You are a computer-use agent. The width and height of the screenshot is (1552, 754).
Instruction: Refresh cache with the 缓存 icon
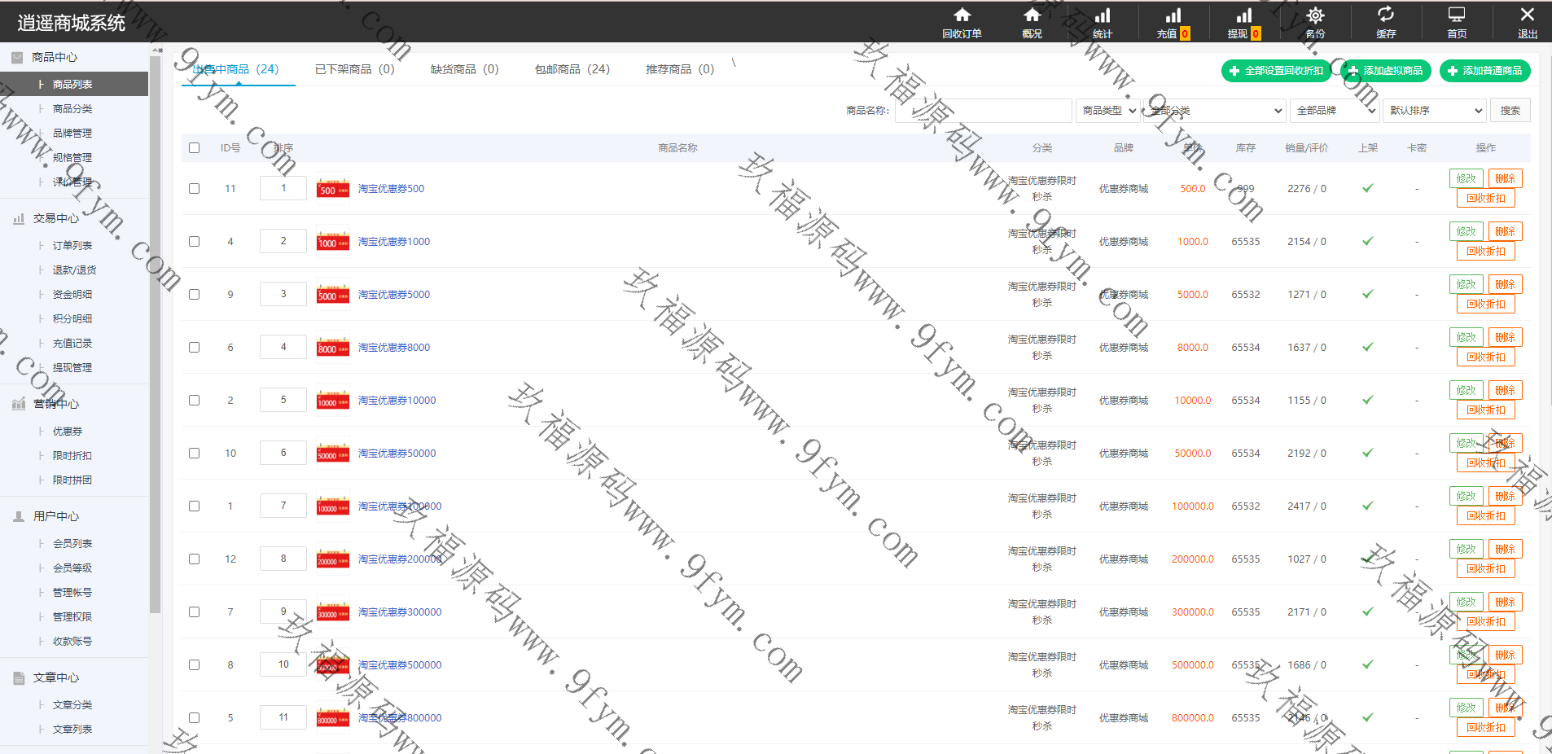(x=1385, y=15)
